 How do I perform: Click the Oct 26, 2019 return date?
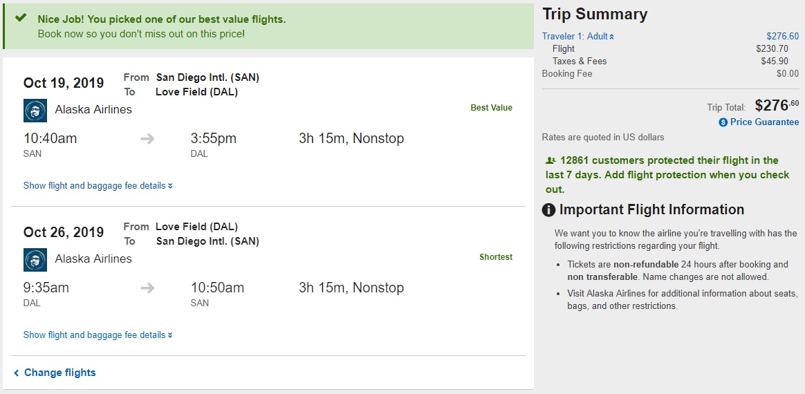64,233
